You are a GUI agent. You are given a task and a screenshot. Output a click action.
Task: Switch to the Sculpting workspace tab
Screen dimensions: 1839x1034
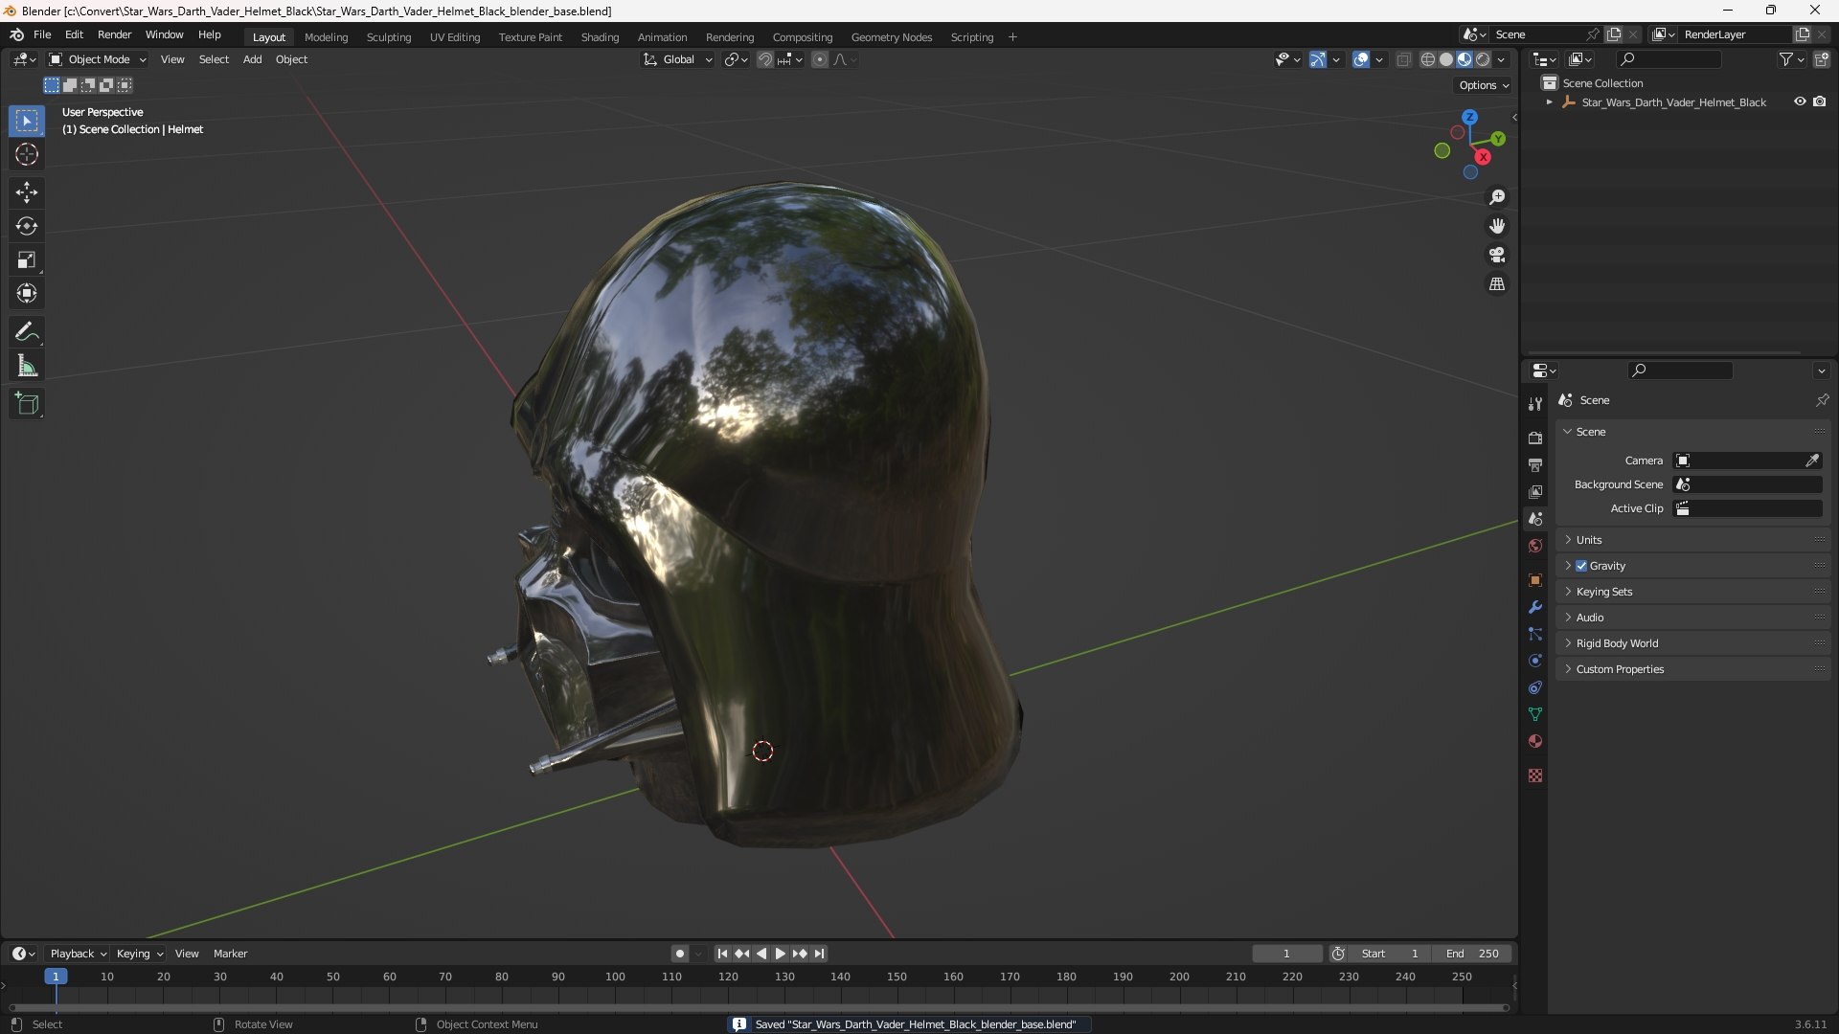pos(388,37)
